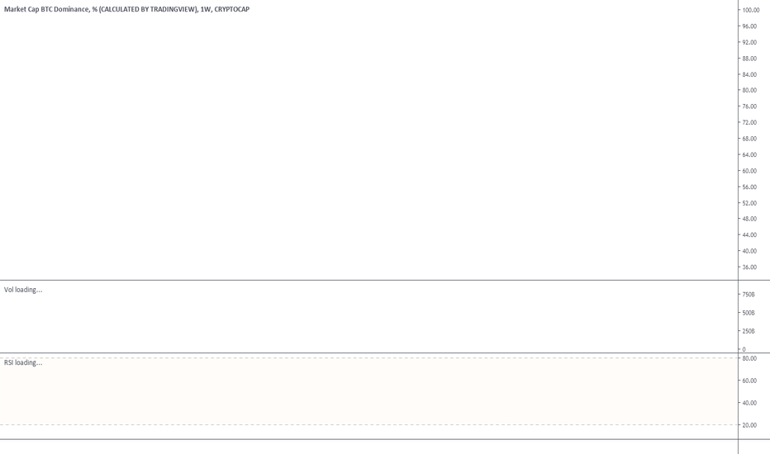This screenshot has height=454, width=770.
Task: Click the 100.00 price scale label
Action: click(751, 10)
